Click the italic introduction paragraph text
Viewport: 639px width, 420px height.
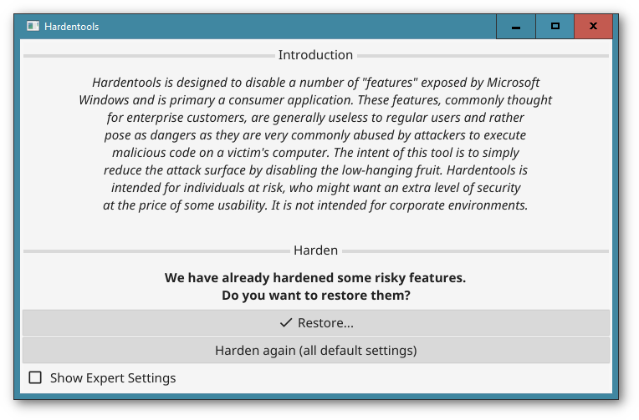coord(315,144)
